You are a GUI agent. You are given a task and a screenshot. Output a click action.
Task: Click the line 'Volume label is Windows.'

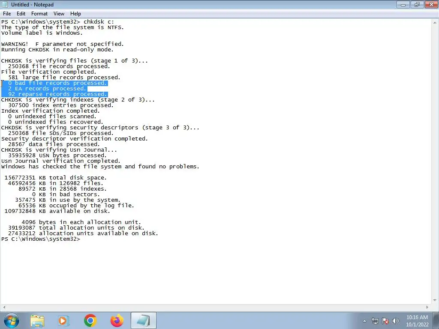pos(42,33)
